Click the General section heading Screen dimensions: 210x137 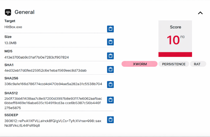[x=24, y=12]
